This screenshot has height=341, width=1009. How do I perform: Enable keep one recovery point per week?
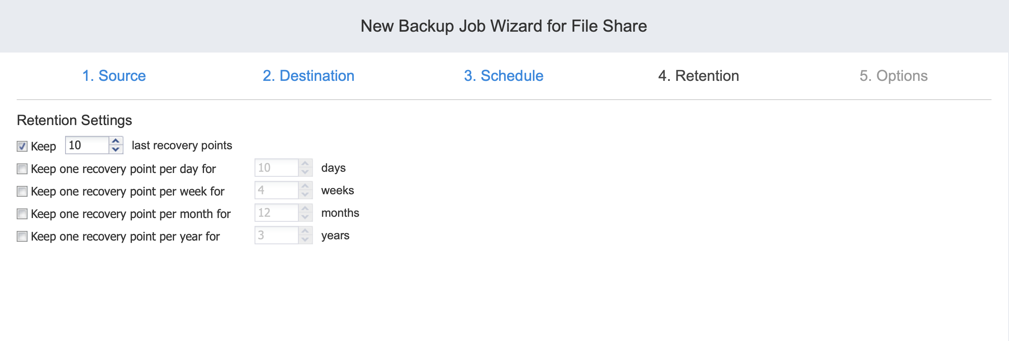coord(22,191)
